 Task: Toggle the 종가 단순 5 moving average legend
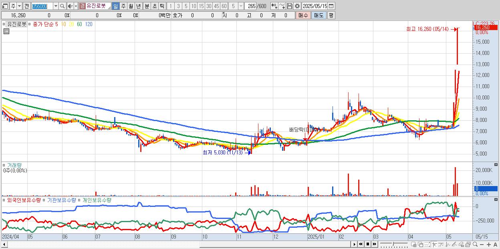[x=45, y=24]
